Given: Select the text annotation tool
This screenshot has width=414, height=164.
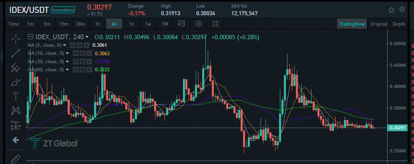Looking at the screenshot, I should (x=16, y=96).
